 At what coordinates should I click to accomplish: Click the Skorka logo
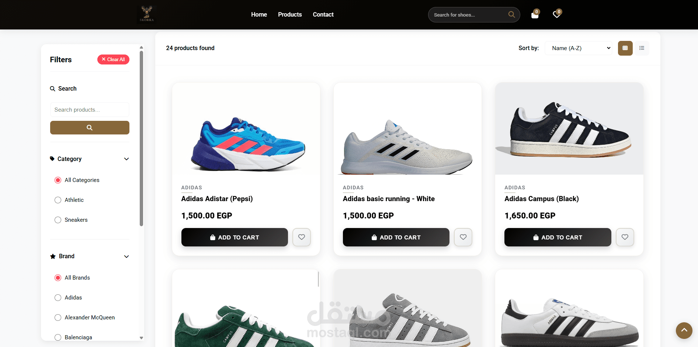147,14
